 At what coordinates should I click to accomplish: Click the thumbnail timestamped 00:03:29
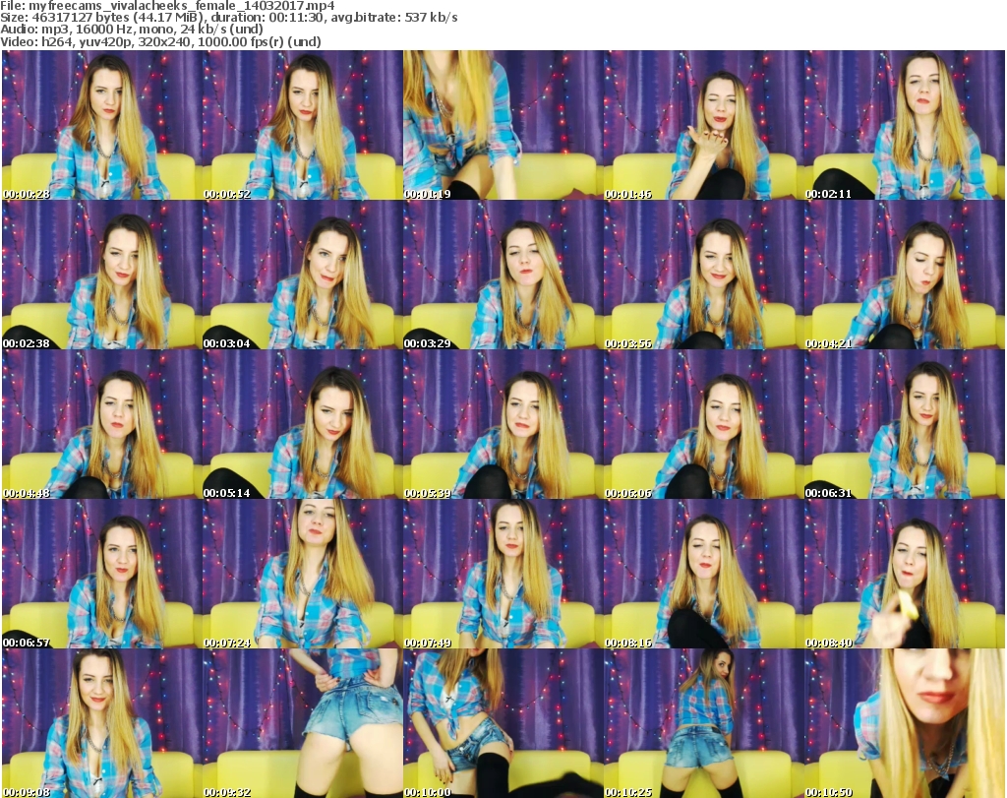tap(503, 275)
